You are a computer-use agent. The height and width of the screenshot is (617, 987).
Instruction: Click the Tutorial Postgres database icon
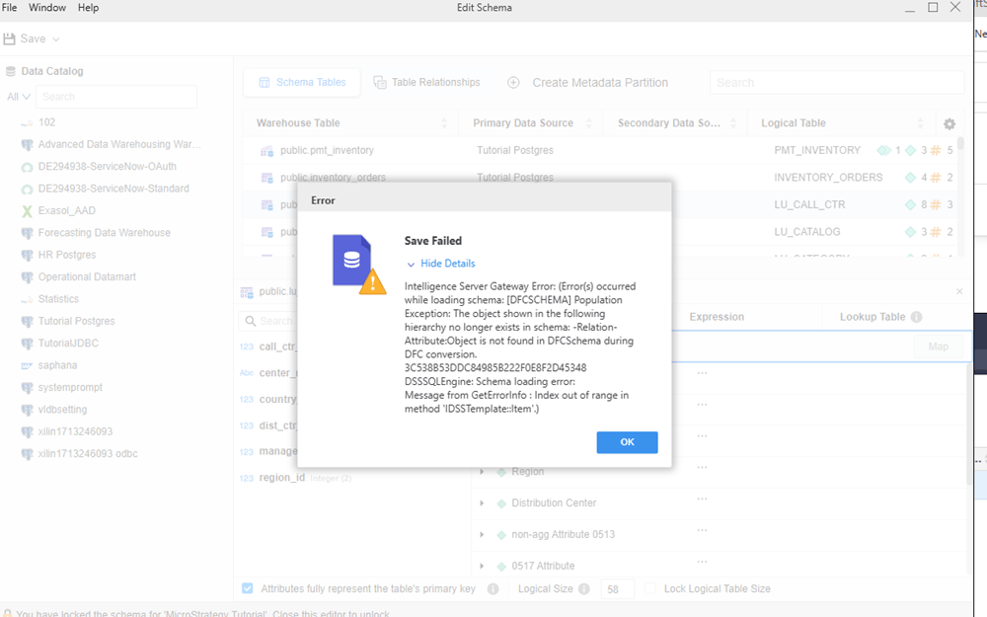point(27,322)
